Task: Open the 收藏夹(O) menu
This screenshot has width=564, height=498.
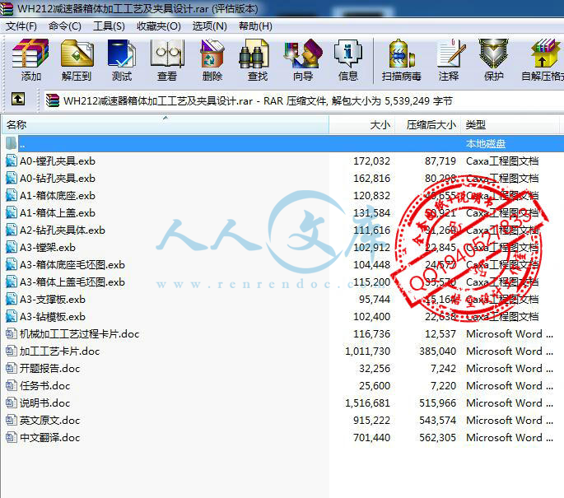Action: click(x=159, y=26)
